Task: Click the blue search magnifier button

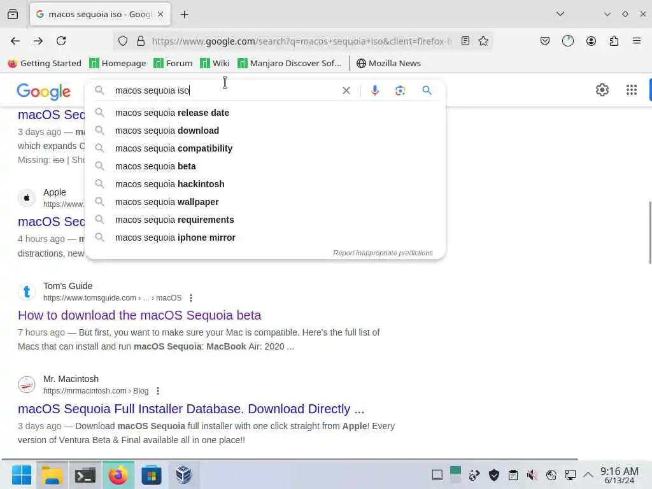Action: (x=427, y=90)
